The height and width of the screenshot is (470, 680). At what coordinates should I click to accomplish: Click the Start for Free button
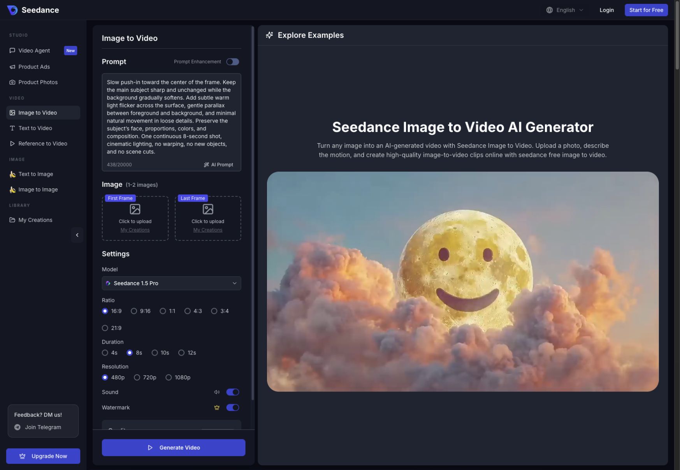click(x=646, y=10)
